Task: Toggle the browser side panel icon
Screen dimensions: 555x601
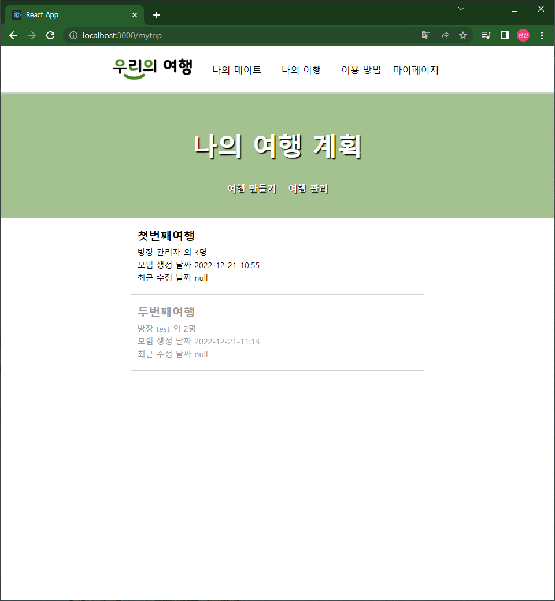Action: (504, 35)
